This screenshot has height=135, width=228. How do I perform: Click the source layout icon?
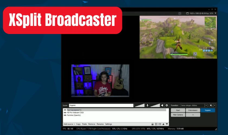(160, 124)
